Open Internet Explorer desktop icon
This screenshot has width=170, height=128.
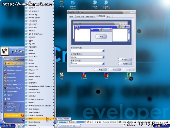coord(73,4)
